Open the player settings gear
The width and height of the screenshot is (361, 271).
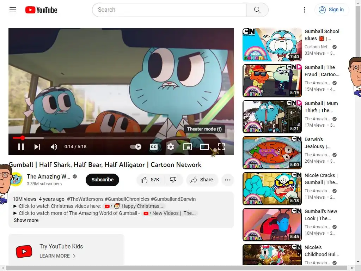click(x=171, y=147)
